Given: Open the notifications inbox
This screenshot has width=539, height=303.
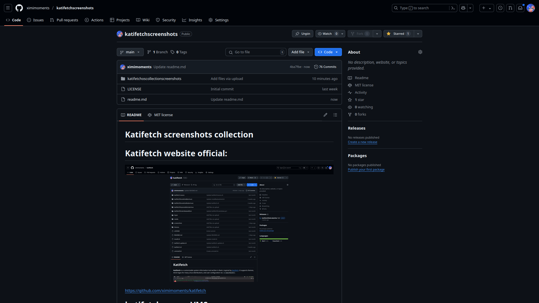Looking at the screenshot, I should [x=520, y=8].
